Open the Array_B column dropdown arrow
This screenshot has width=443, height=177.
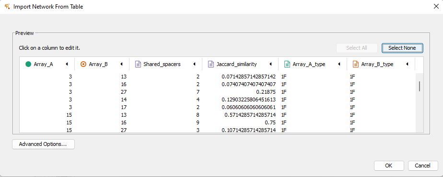(x=121, y=64)
